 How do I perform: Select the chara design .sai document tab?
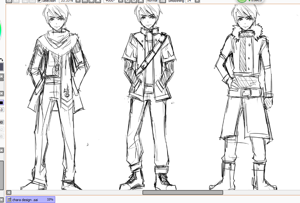click(30, 200)
